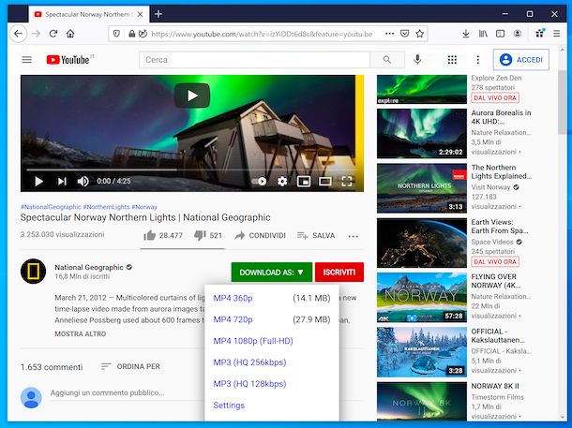Mute the video volume speaker
This screenshot has width=572, height=428.
[83, 181]
